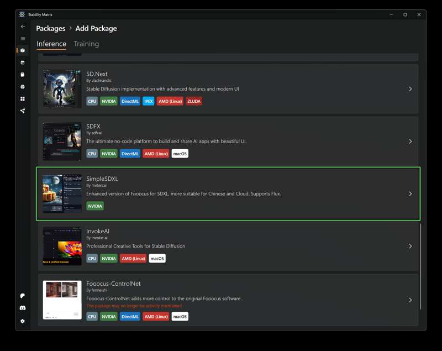Image resolution: width=442 pixels, height=351 pixels.
Task: Expand the SD.Next package chevron
Action: pos(410,89)
